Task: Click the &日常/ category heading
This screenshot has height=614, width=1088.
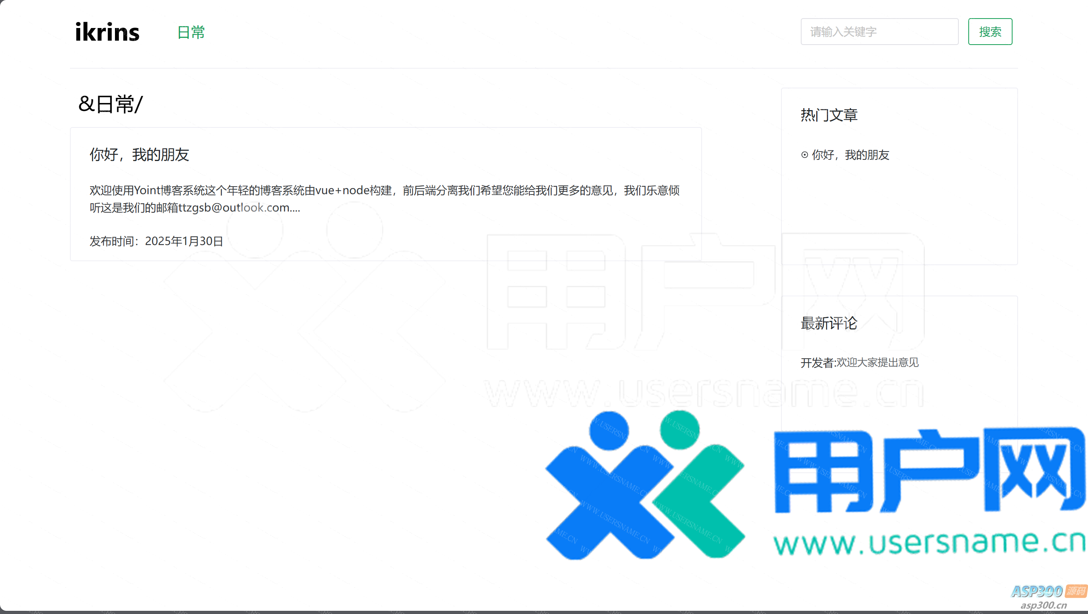Action: pos(111,104)
